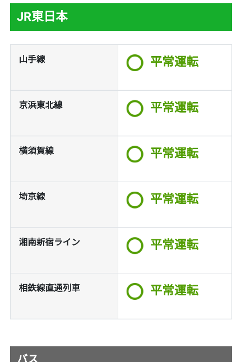Open the 横須賀線 row label

point(36,151)
